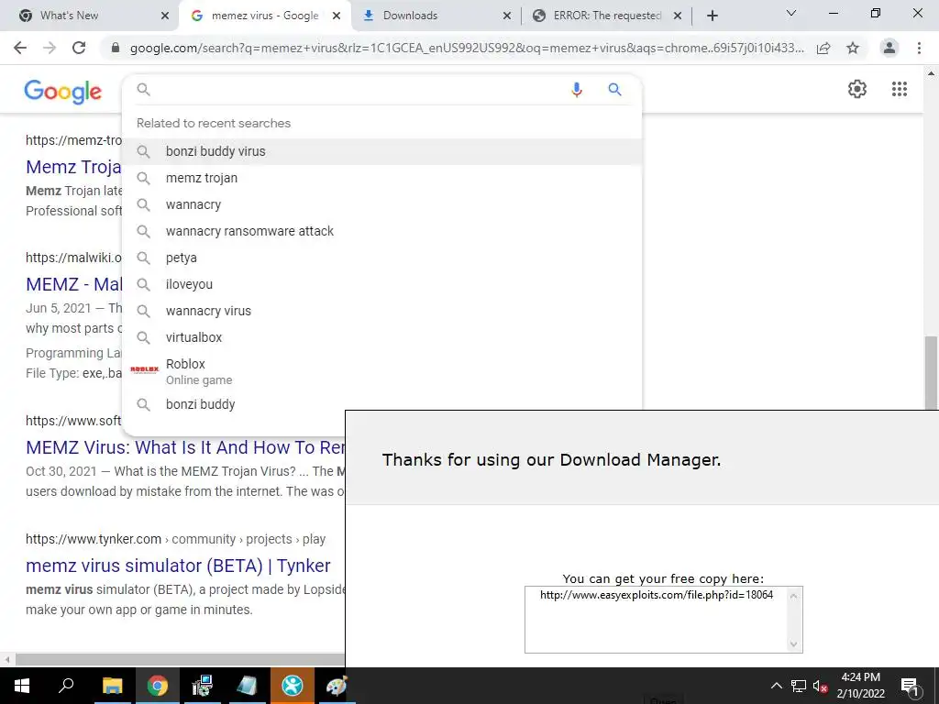Click the blue search magnifier button

click(614, 90)
